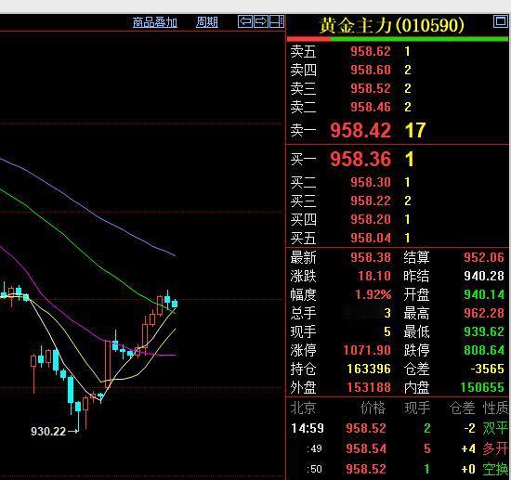Click the 最低 value 939.62

pos(484,331)
